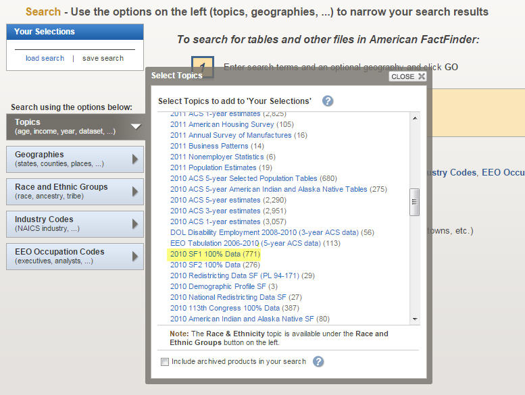Screen dimensions: 525x395
Task: Click topics list scrollbar up arrow
Action: click(x=415, y=118)
